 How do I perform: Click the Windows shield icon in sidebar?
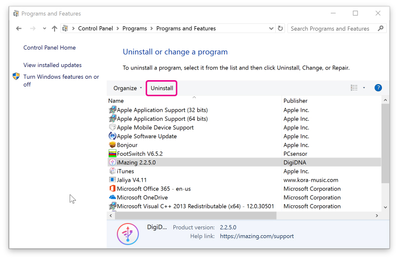16,76
